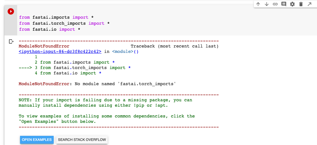Image resolution: width=317 pixels, height=145 pixels.
Task: Open cell settings gear icon
Action: [292, 4]
